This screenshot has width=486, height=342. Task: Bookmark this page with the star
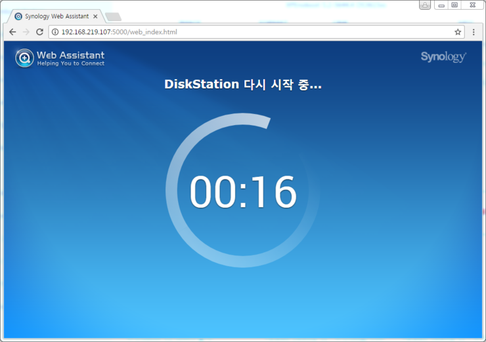[458, 32]
